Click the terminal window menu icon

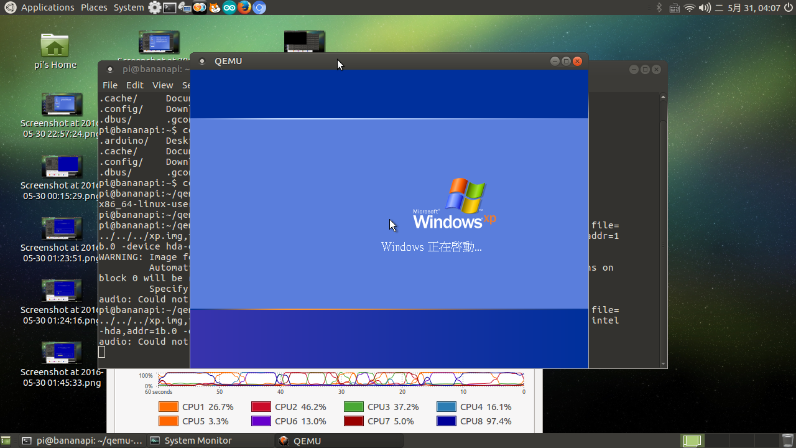coord(110,69)
